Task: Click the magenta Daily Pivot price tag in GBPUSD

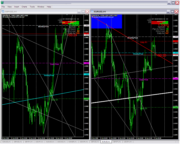Action: coord(87,63)
